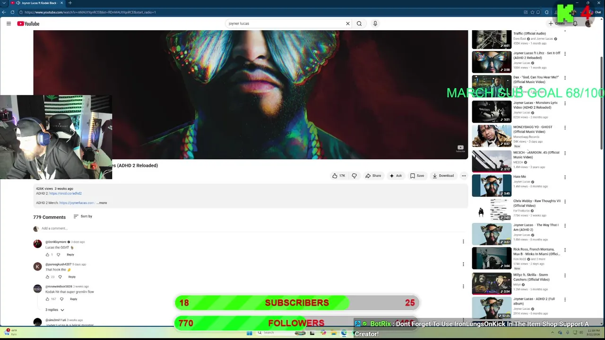The height and width of the screenshot is (340, 605).
Task: Save the video to a playlist
Action: pos(417,176)
